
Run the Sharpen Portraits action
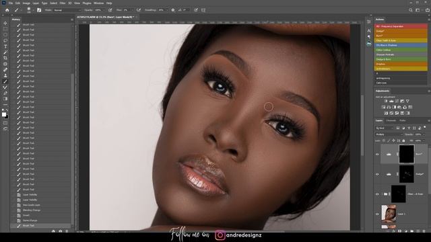coord(401,54)
